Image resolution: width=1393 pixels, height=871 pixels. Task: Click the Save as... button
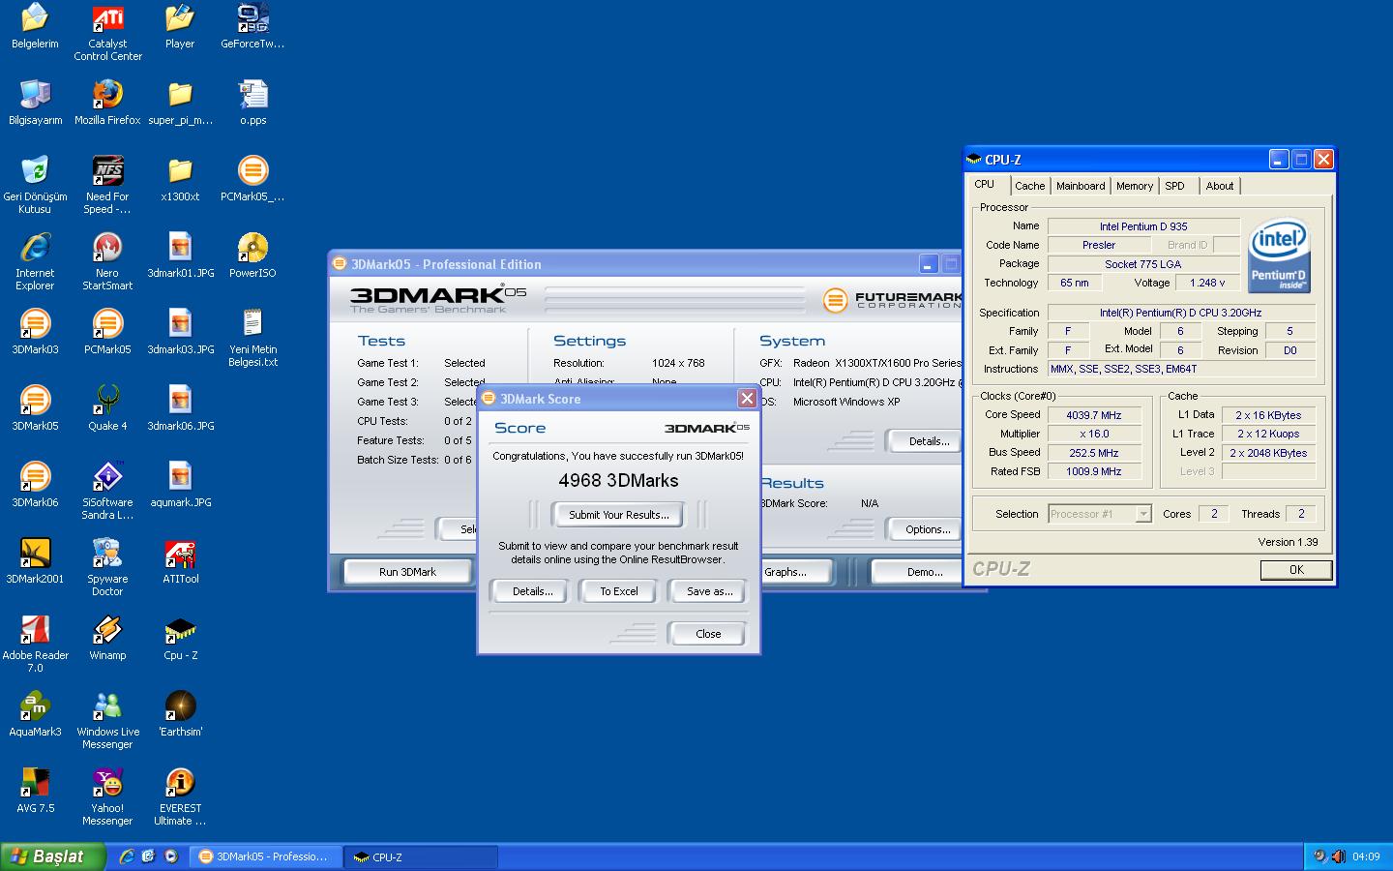coord(709,591)
